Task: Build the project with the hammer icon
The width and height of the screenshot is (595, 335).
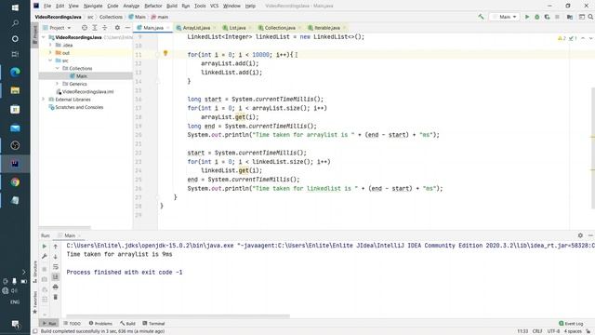Action: tap(481, 17)
